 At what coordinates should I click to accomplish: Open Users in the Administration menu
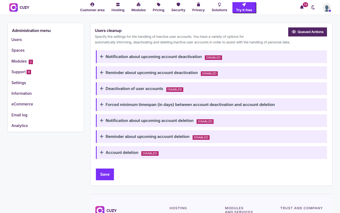[x=16, y=40]
